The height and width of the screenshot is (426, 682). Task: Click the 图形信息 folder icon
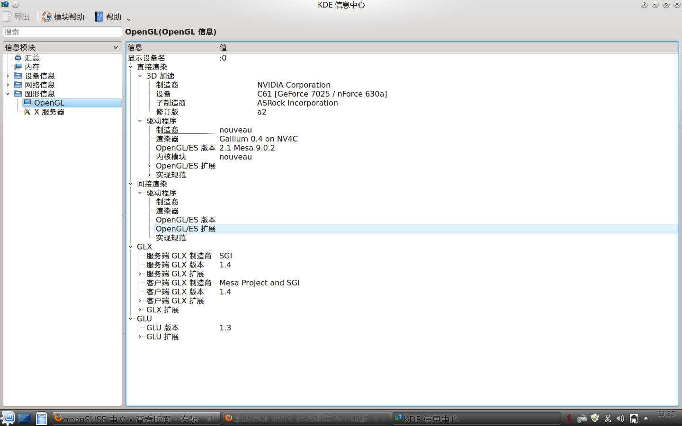[18, 94]
